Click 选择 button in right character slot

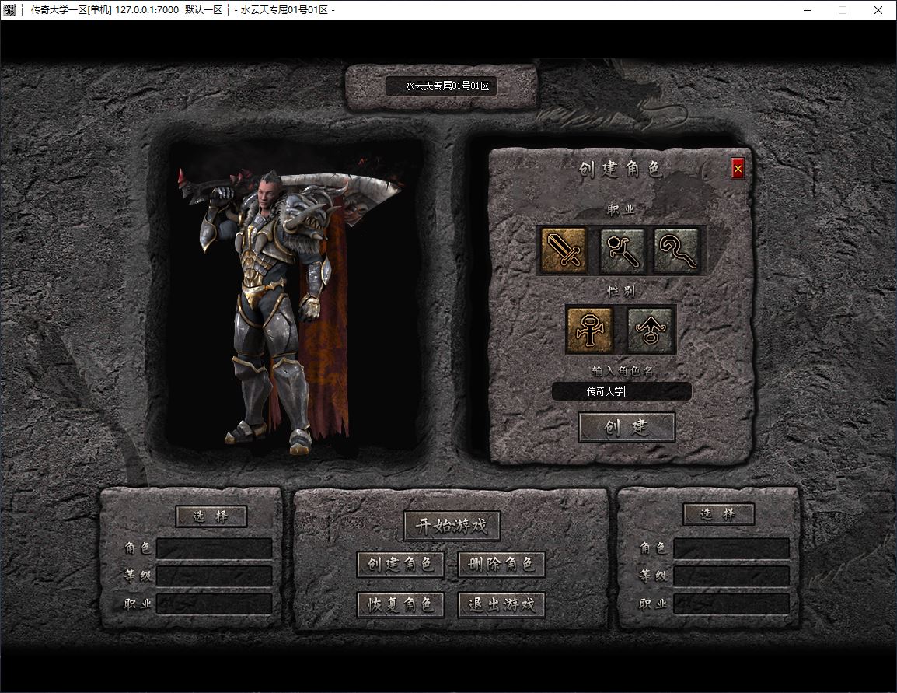718,514
